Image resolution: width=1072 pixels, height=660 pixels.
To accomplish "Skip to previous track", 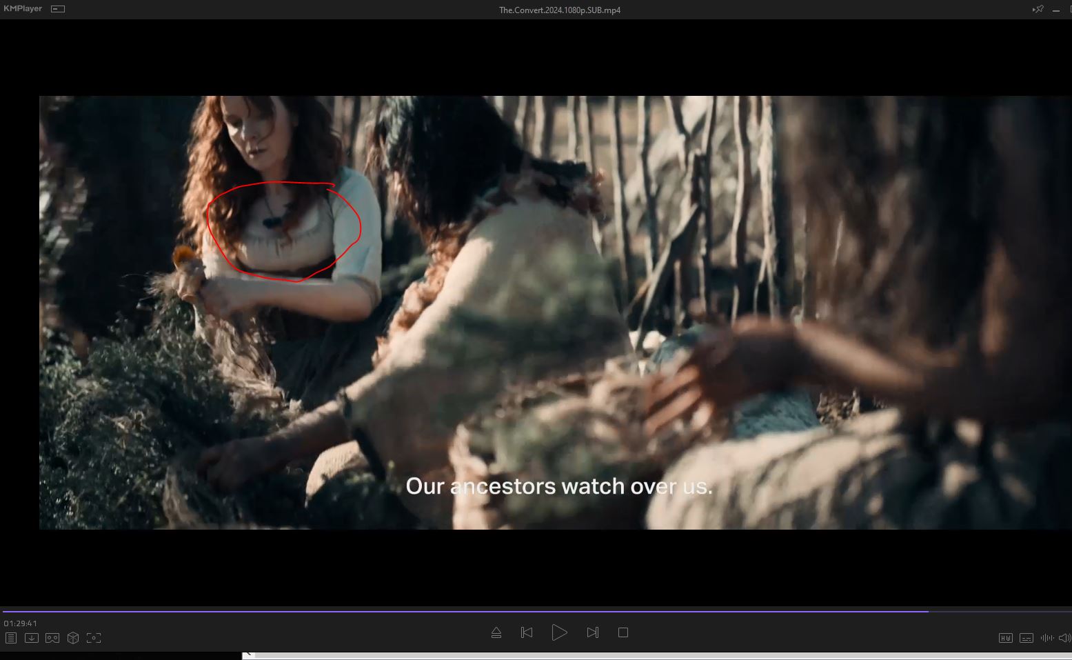I will tap(527, 632).
